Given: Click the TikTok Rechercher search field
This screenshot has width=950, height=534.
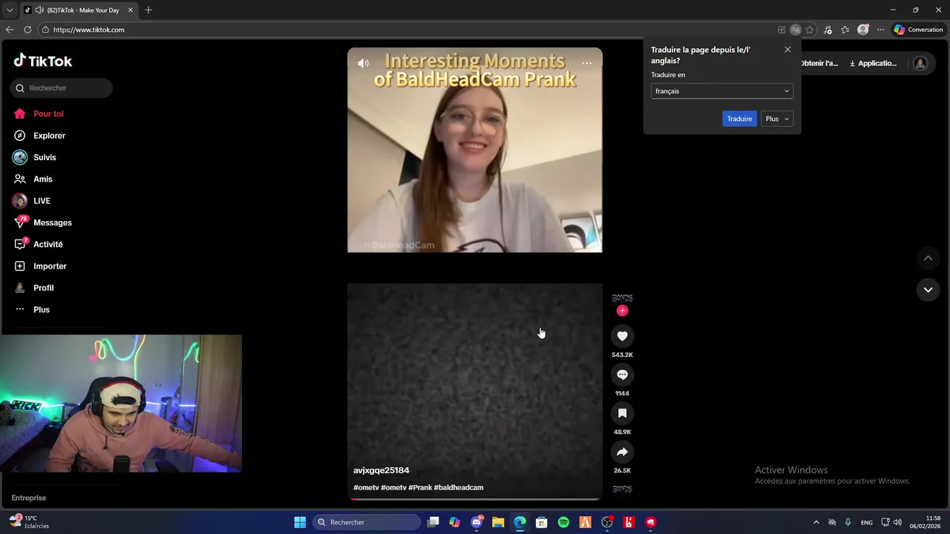Looking at the screenshot, I should [62, 88].
